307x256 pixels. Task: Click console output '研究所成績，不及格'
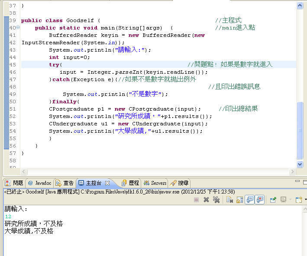[34, 223]
